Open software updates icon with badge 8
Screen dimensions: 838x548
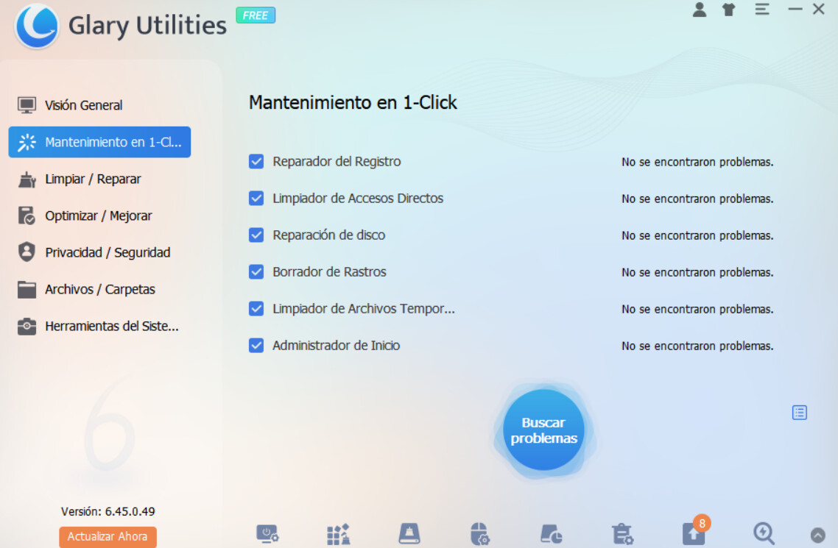tap(694, 532)
